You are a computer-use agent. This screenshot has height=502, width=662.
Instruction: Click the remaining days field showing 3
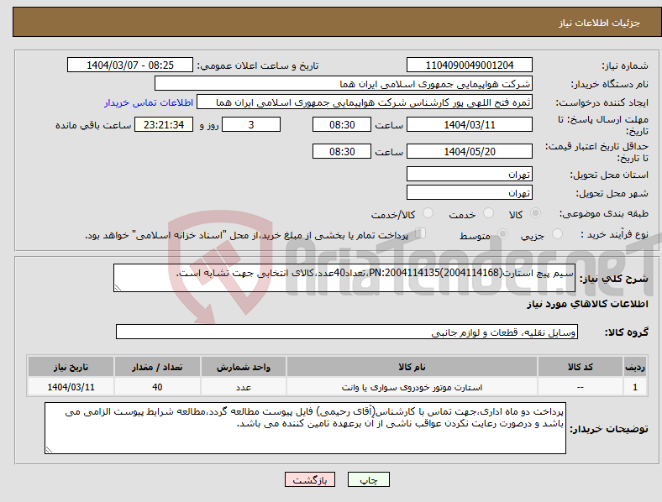pyautogui.click(x=251, y=124)
